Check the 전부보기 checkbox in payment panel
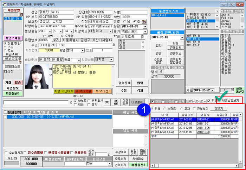Screen dimensions: 246x170 tap(194, 108)
